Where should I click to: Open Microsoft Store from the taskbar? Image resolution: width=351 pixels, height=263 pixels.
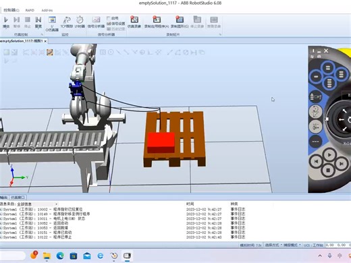point(74,256)
